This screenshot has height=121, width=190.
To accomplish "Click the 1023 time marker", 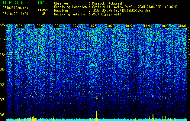I will tap(56, 26).
